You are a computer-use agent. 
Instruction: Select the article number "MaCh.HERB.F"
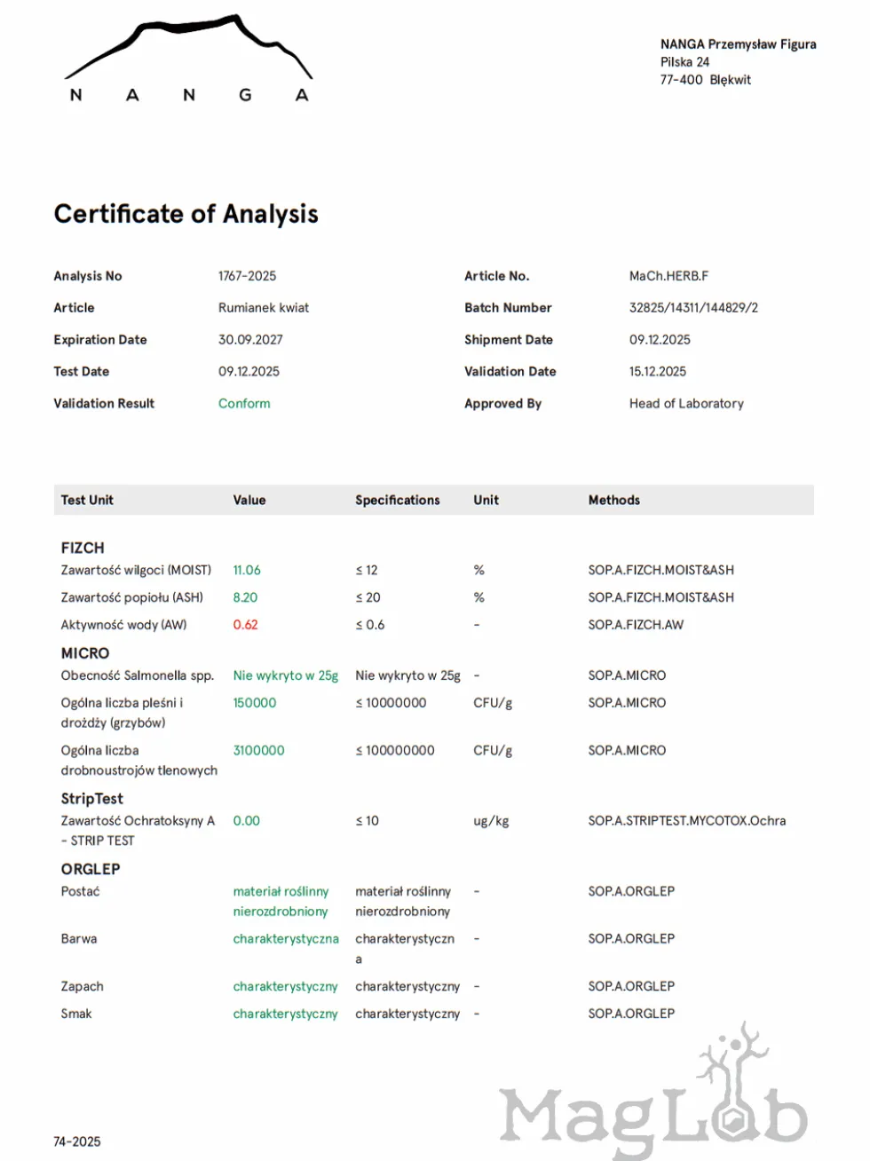(668, 276)
